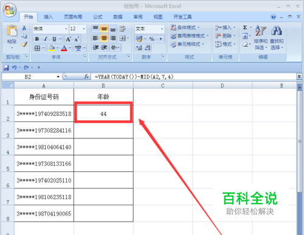The height and width of the screenshot is (235, 304).
Task: Open the font size 12 dropdown
Action: (x=84, y=29)
